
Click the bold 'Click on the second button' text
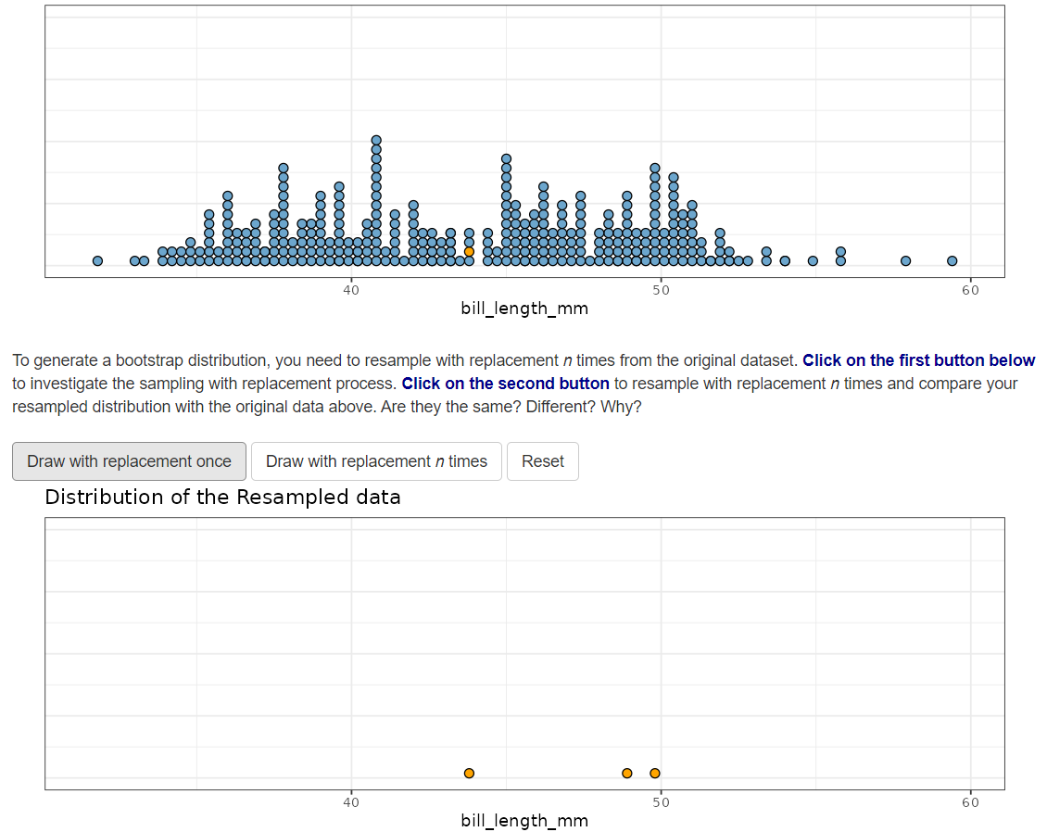click(505, 384)
